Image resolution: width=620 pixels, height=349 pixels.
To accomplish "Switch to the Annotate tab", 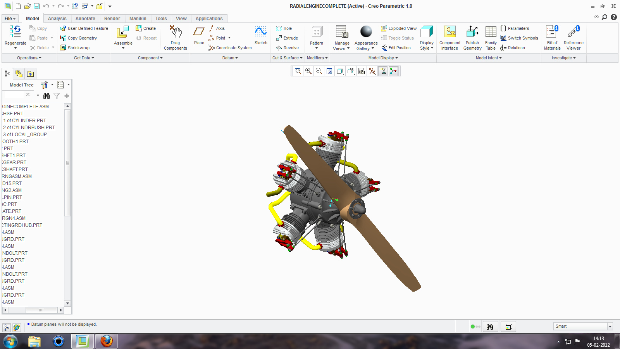I will click(85, 19).
